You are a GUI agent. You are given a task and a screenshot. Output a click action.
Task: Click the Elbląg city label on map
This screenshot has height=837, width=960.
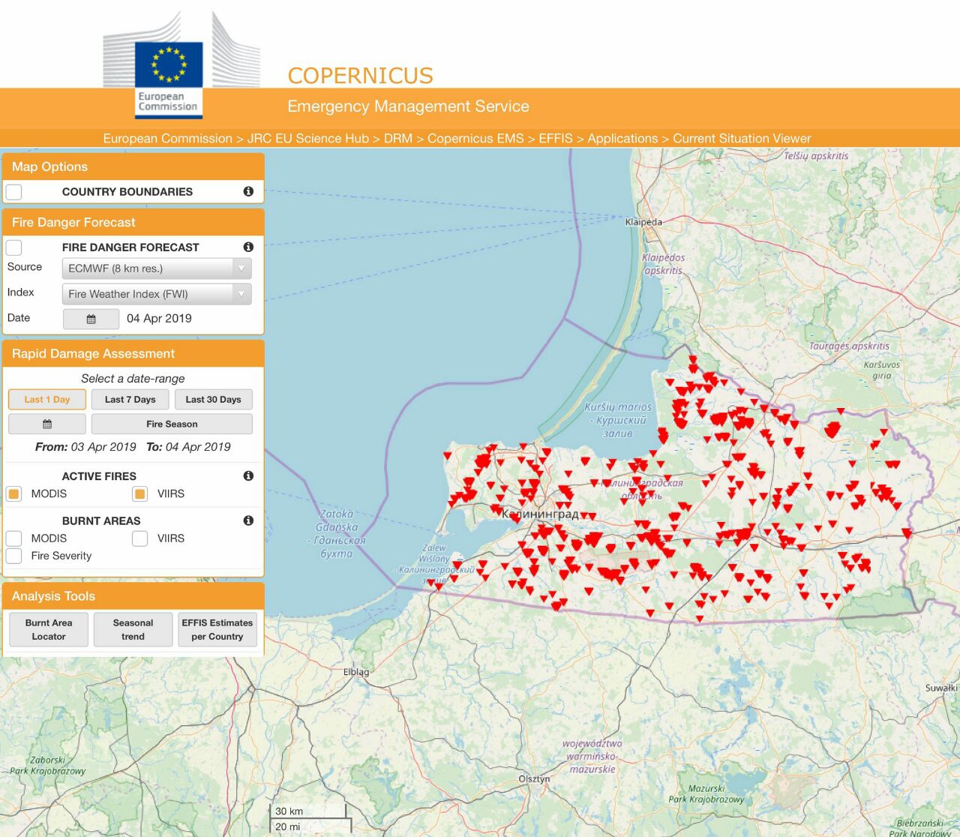tap(356, 672)
